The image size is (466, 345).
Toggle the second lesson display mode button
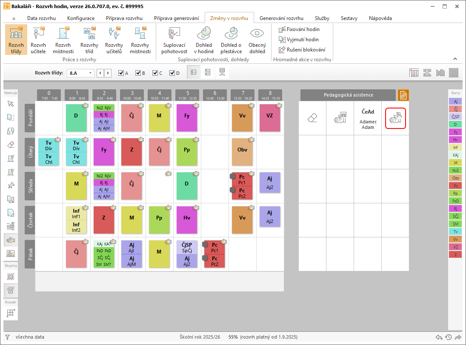click(x=208, y=72)
